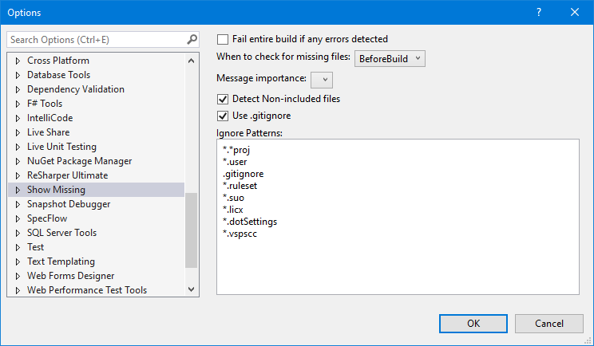This screenshot has height=346, width=594.
Task: Click the help question mark icon
Action: tap(539, 12)
